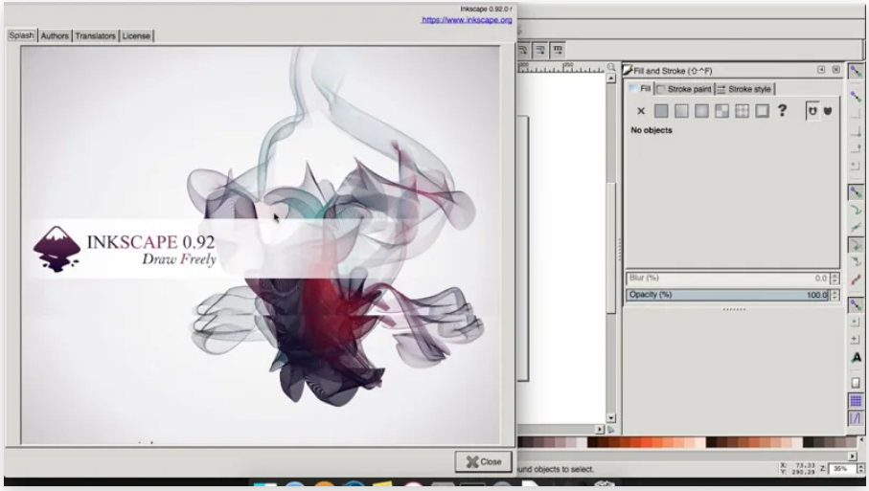Click canvas vertical scrollbar down arrow
Image resolution: width=869 pixels, height=491 pixels.
coord(610,418)
